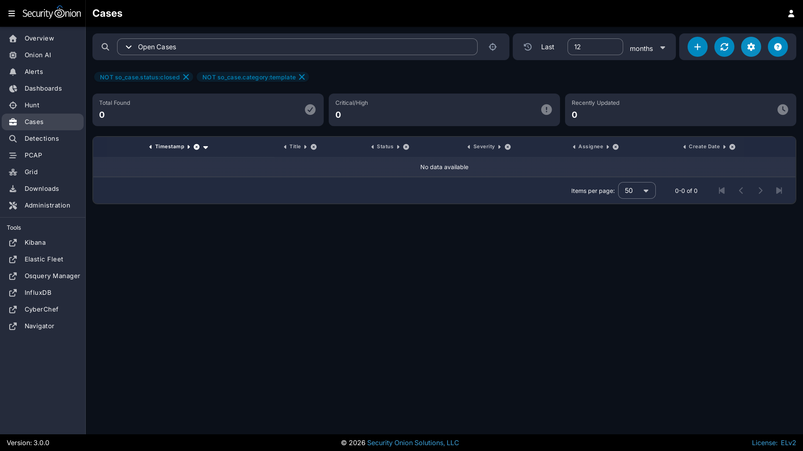Open the Kibana tool link

[35, 243]
